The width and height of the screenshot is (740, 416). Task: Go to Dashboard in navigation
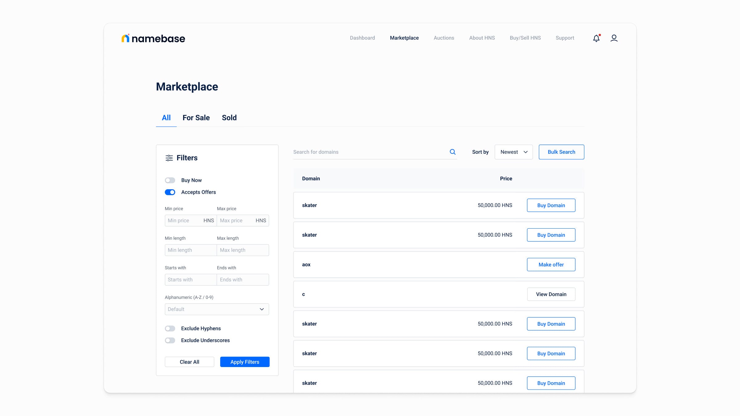click(362, 38)
